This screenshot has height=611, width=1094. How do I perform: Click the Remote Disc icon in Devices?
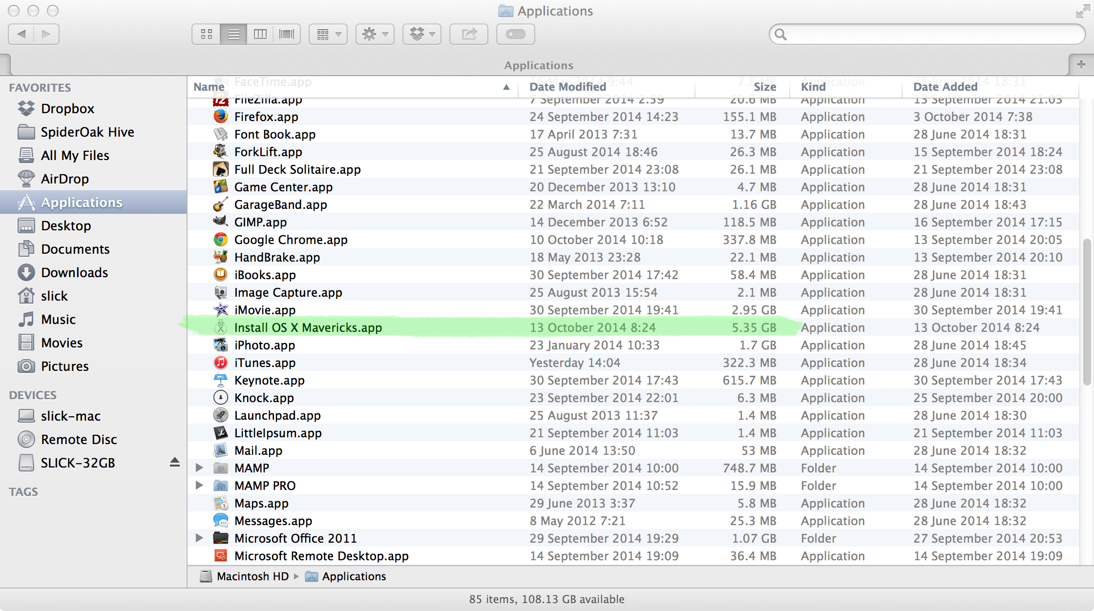coord(25,439)
